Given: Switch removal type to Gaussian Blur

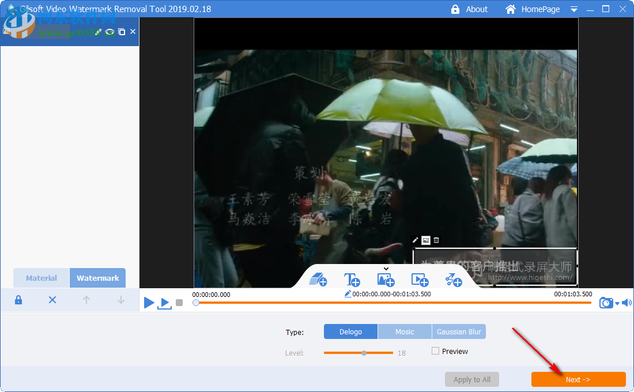Looking at the screenshot, I should pyautogui.click(x=459, y=331).
